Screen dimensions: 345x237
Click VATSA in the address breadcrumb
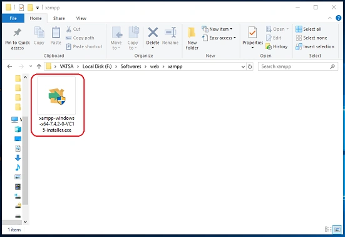(x=66, y=66)
